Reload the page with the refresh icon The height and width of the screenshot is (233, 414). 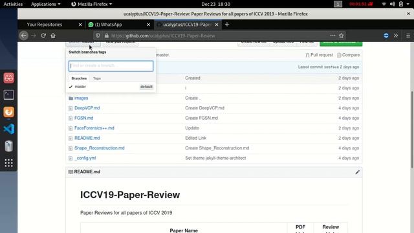click(43, 36)
